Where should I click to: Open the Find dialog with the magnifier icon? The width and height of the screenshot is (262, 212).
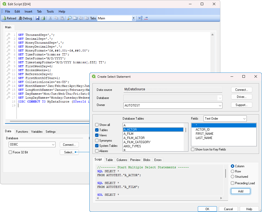pyautogui.click(x=69, y=18)
